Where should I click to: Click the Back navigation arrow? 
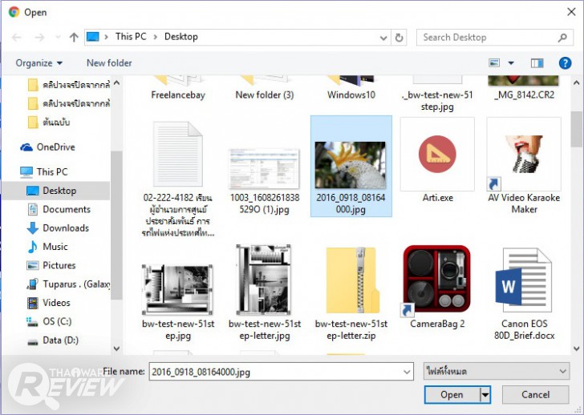17,37
